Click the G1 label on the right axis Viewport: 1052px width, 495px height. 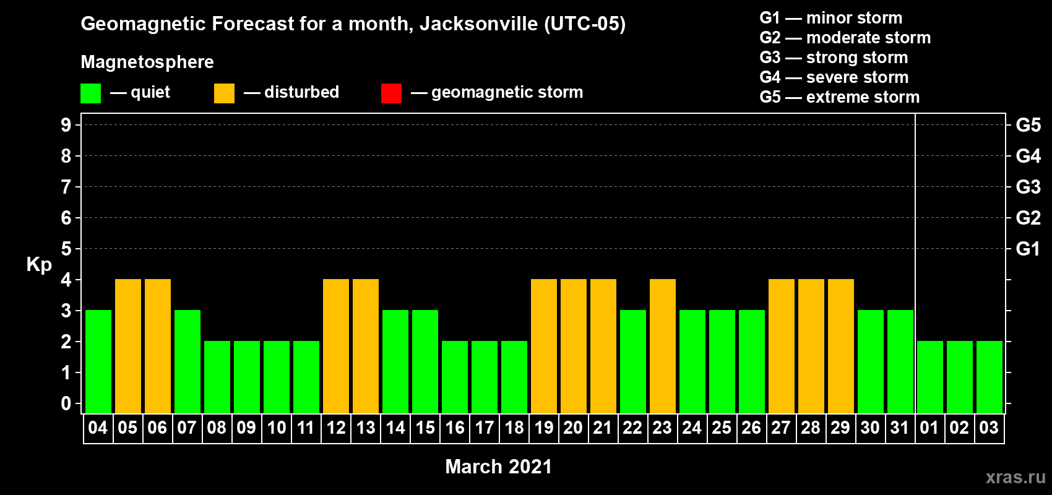tap(1028, 249)
